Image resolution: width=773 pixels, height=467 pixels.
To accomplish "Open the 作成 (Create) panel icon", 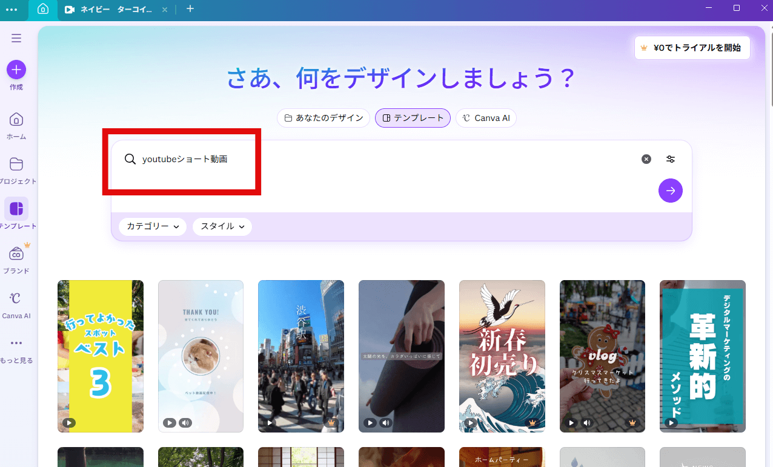I will (x=16, y=68).
